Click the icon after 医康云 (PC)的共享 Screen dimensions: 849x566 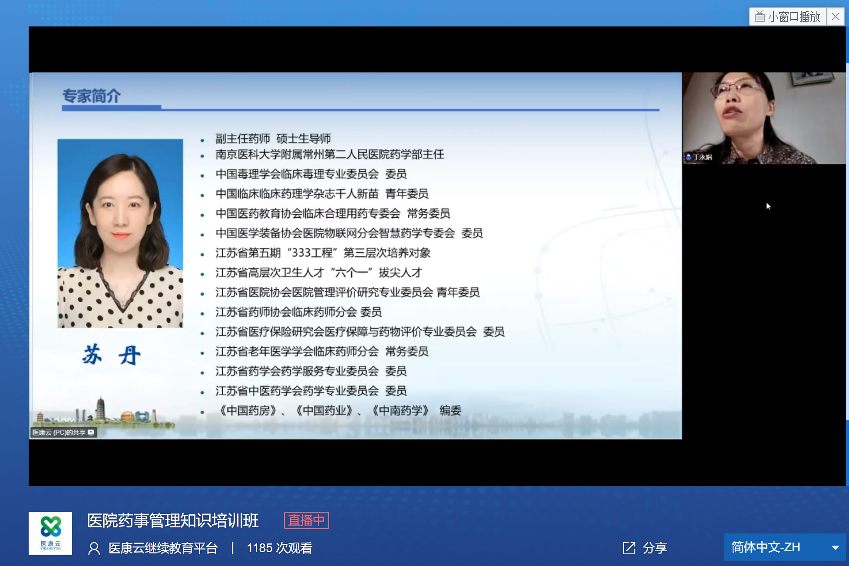tap(91, 432)
